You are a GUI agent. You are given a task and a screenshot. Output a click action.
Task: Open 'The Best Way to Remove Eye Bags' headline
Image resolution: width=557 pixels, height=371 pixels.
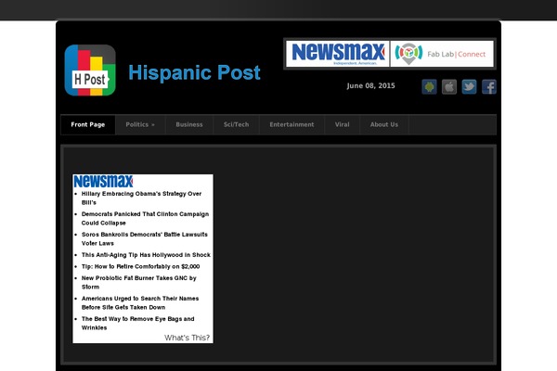pos(137,323)
